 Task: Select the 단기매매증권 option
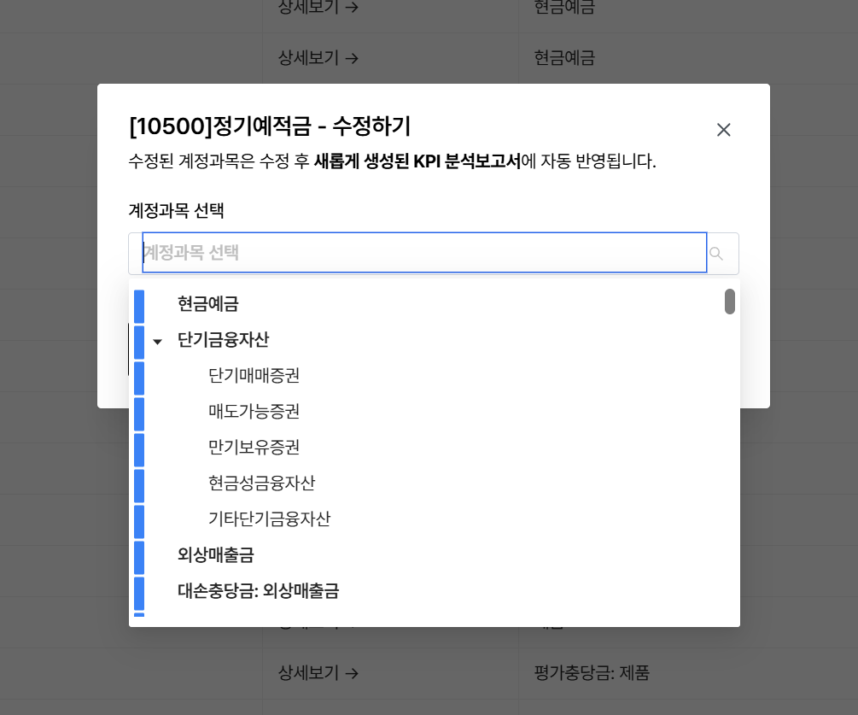click(x=254, y=375)
